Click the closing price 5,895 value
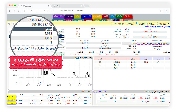Image resolution: width=174 pixels, height=109 pixels. pyautogui.click(x=155, y=37)
